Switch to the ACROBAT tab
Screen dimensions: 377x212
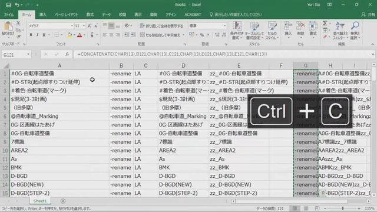pyautogui.click(x=193, y=15)
